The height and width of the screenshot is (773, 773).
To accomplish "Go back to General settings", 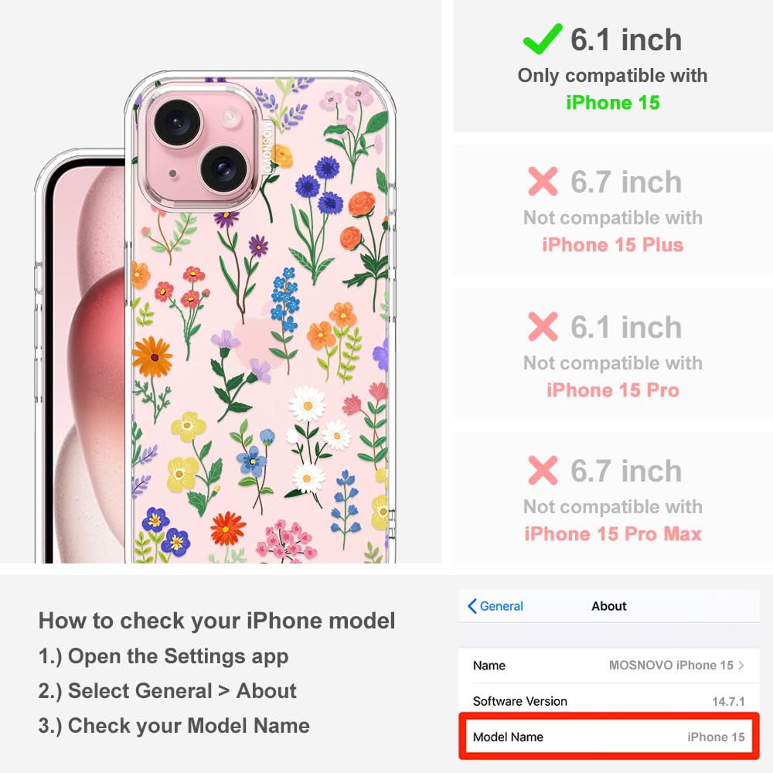I will click(x=495, y=606).
